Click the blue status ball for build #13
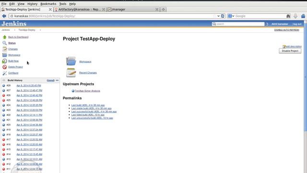307x173 pixels. (3, 159)
